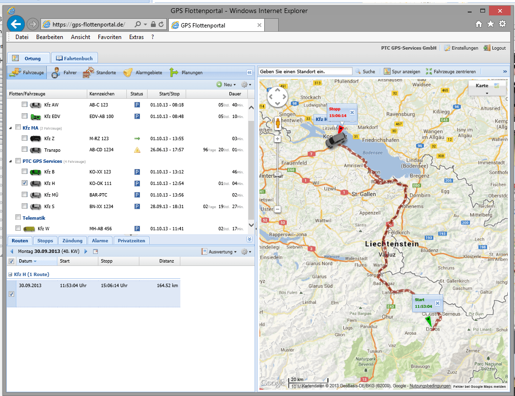Tick the checkbox for Kfz AW
The height and width of the screenshot is (396, 515).
pos(24,105)
